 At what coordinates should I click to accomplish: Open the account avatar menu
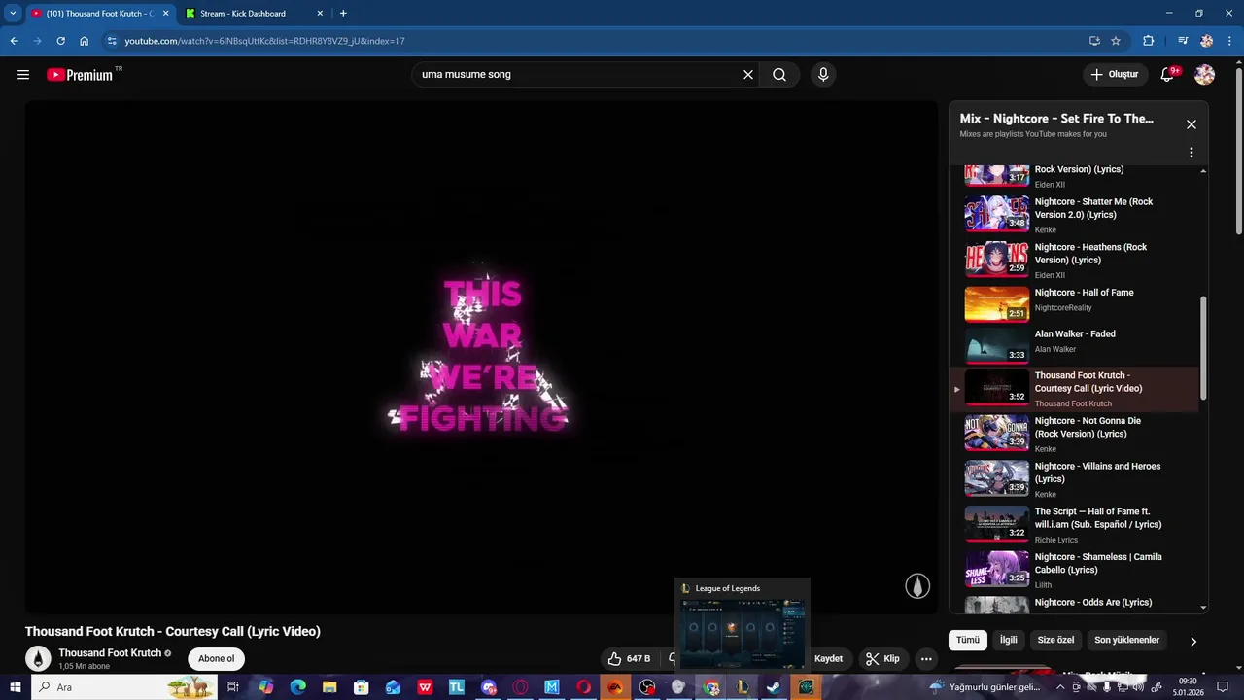(x=1204, y=75)
